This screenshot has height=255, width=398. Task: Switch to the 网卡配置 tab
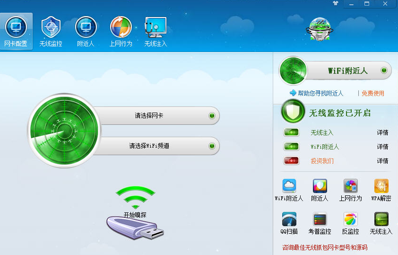(16, 31)
